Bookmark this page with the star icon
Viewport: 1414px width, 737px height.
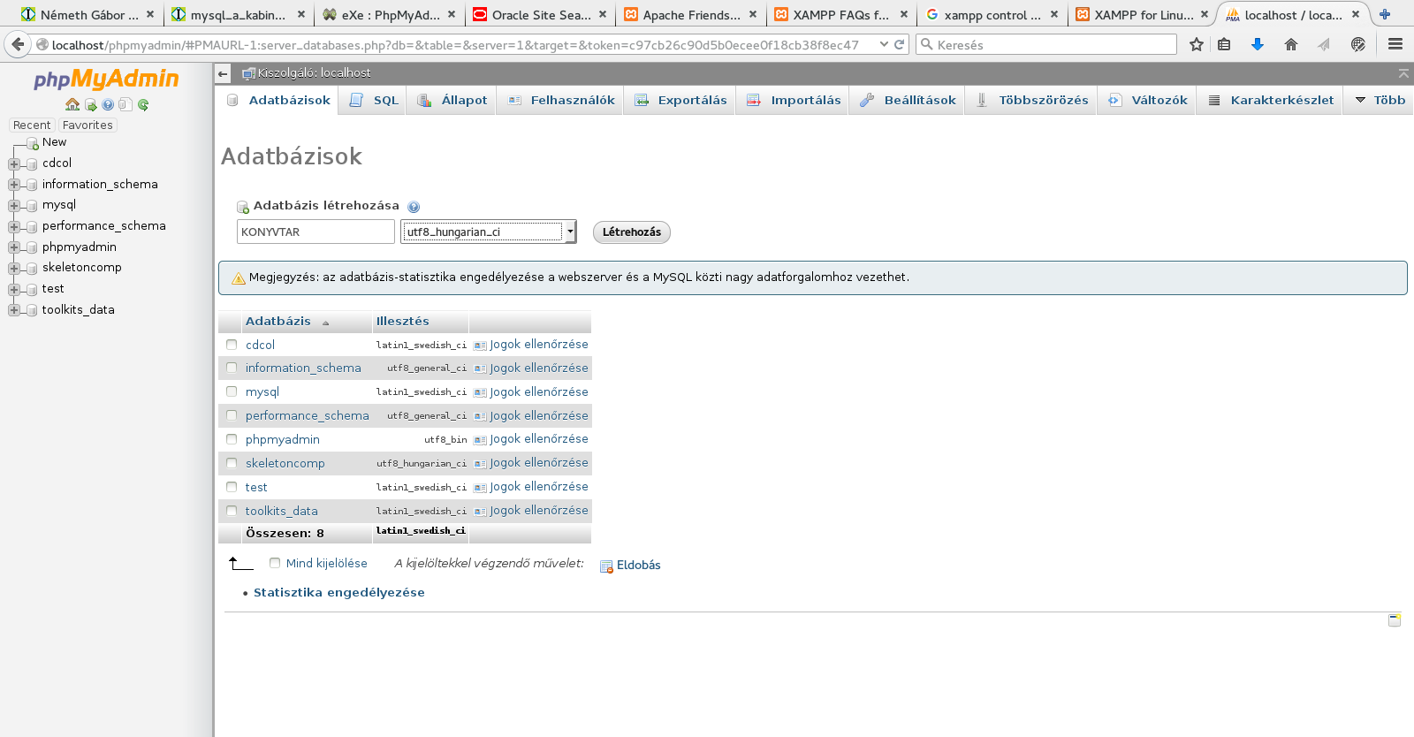pos(1197,44)
